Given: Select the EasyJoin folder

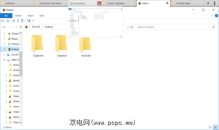Looking at the screenshot, I should coord(62,46).
